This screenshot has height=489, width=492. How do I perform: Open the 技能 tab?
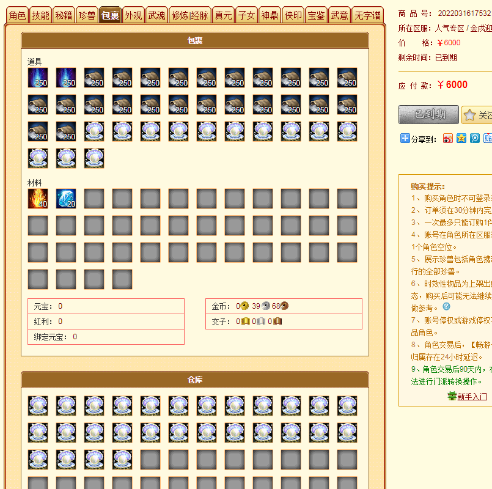point(40,15)
